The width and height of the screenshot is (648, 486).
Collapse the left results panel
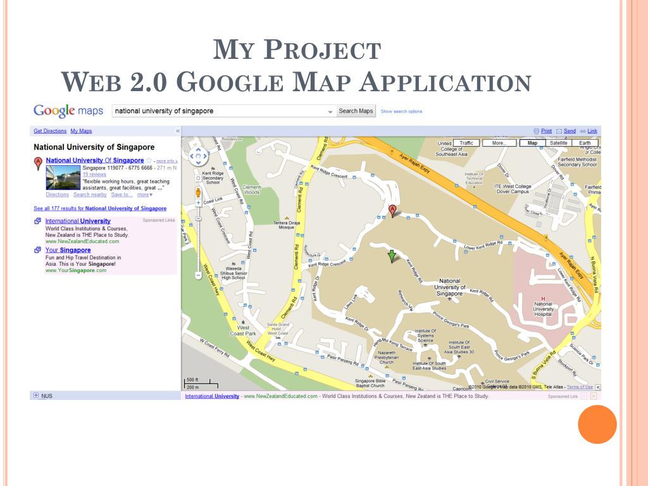point(178,131)
